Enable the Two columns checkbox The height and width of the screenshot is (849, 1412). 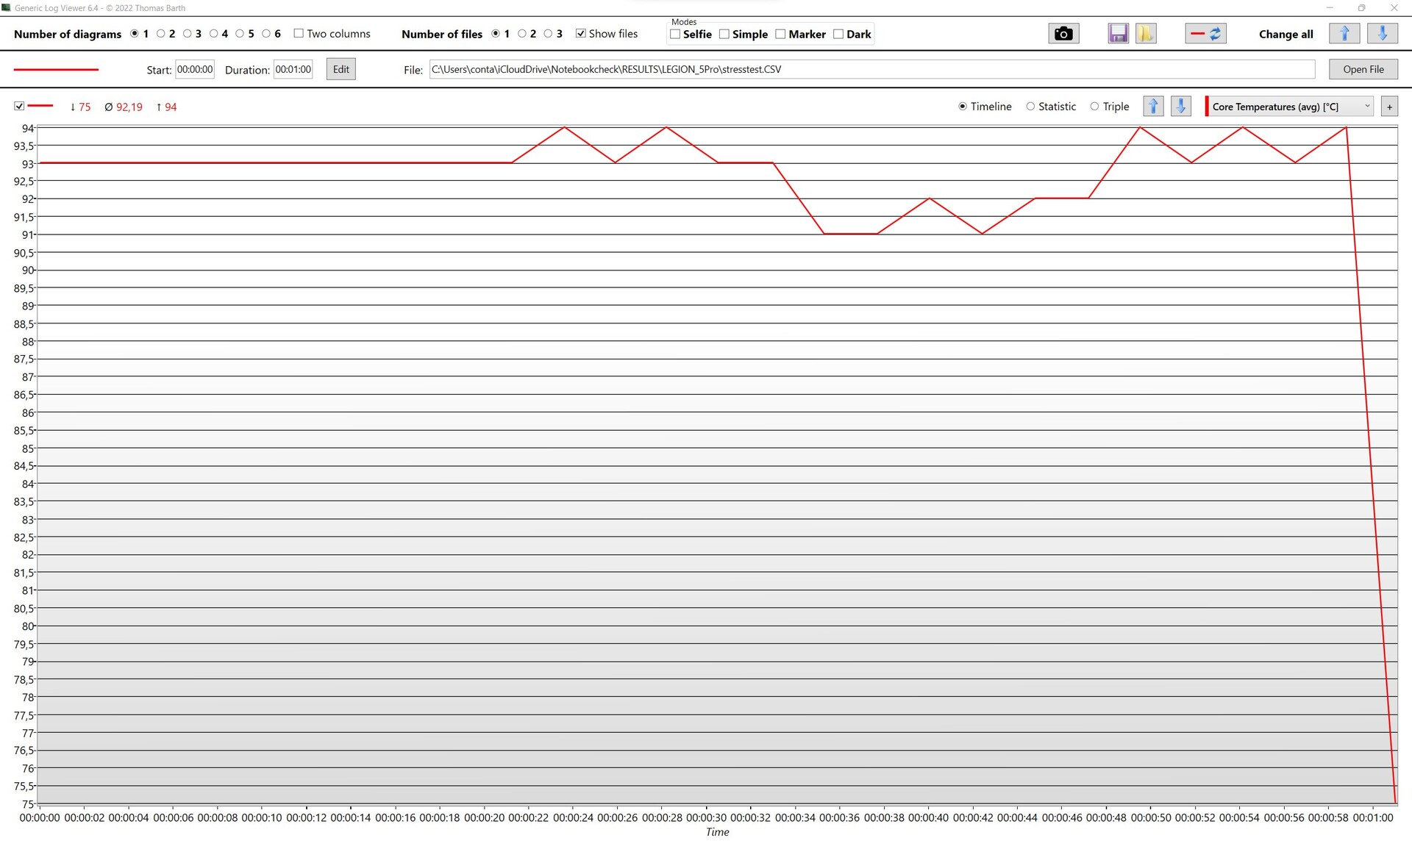coord(299,34)
